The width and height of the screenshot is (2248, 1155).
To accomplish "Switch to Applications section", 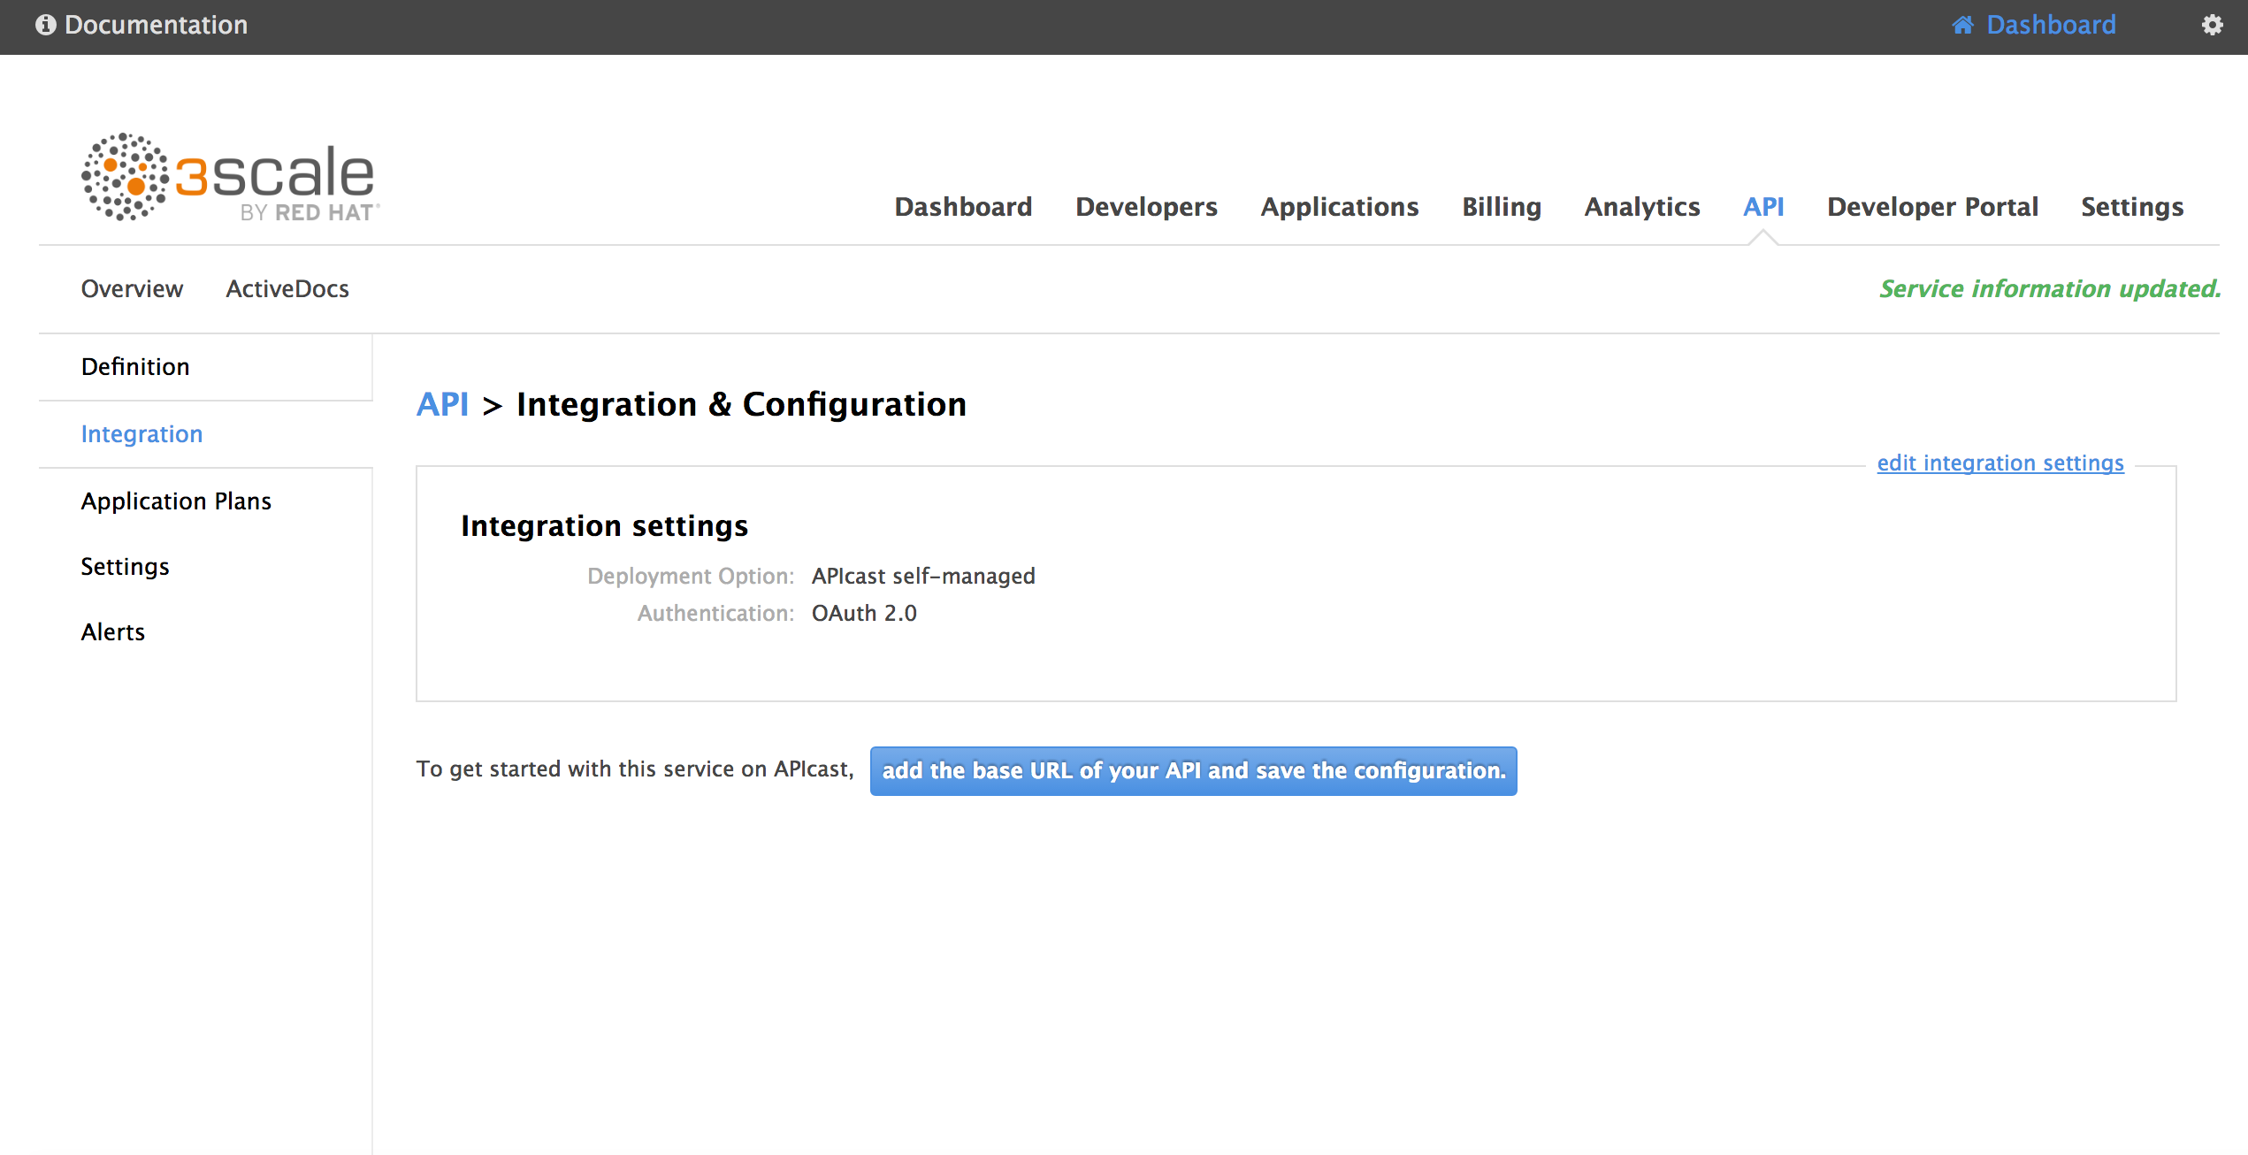I will pyautogui.click(x=1339, y=207).
